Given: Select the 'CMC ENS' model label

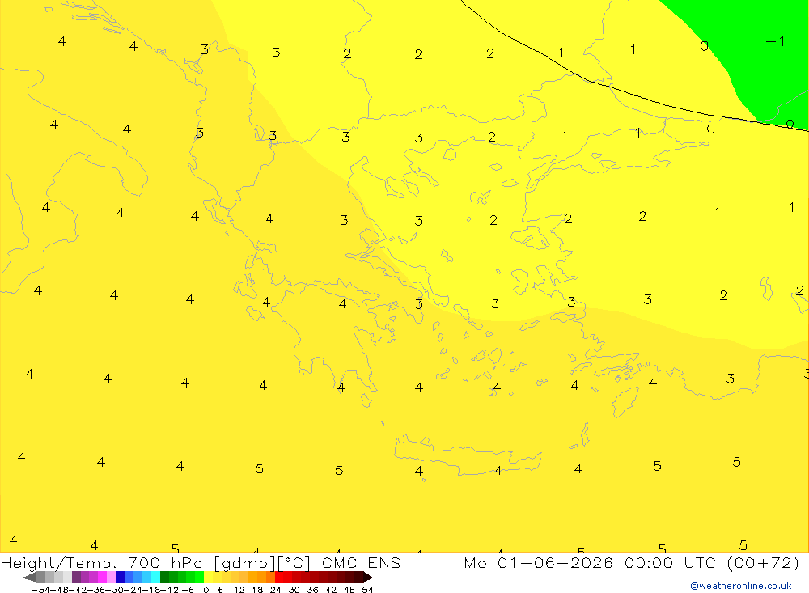Looking at the screenshot, I should coord(361,562).
